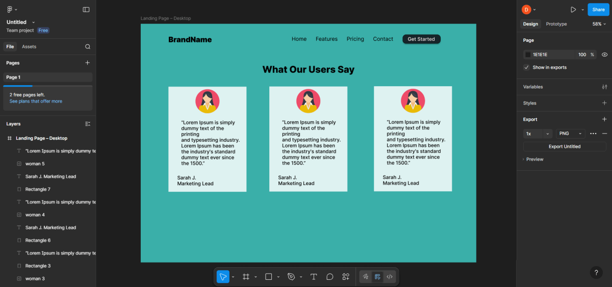The image size is (612, 287).
Task: Collapse all layers icon in Layers panel
Action: [87, 124]
